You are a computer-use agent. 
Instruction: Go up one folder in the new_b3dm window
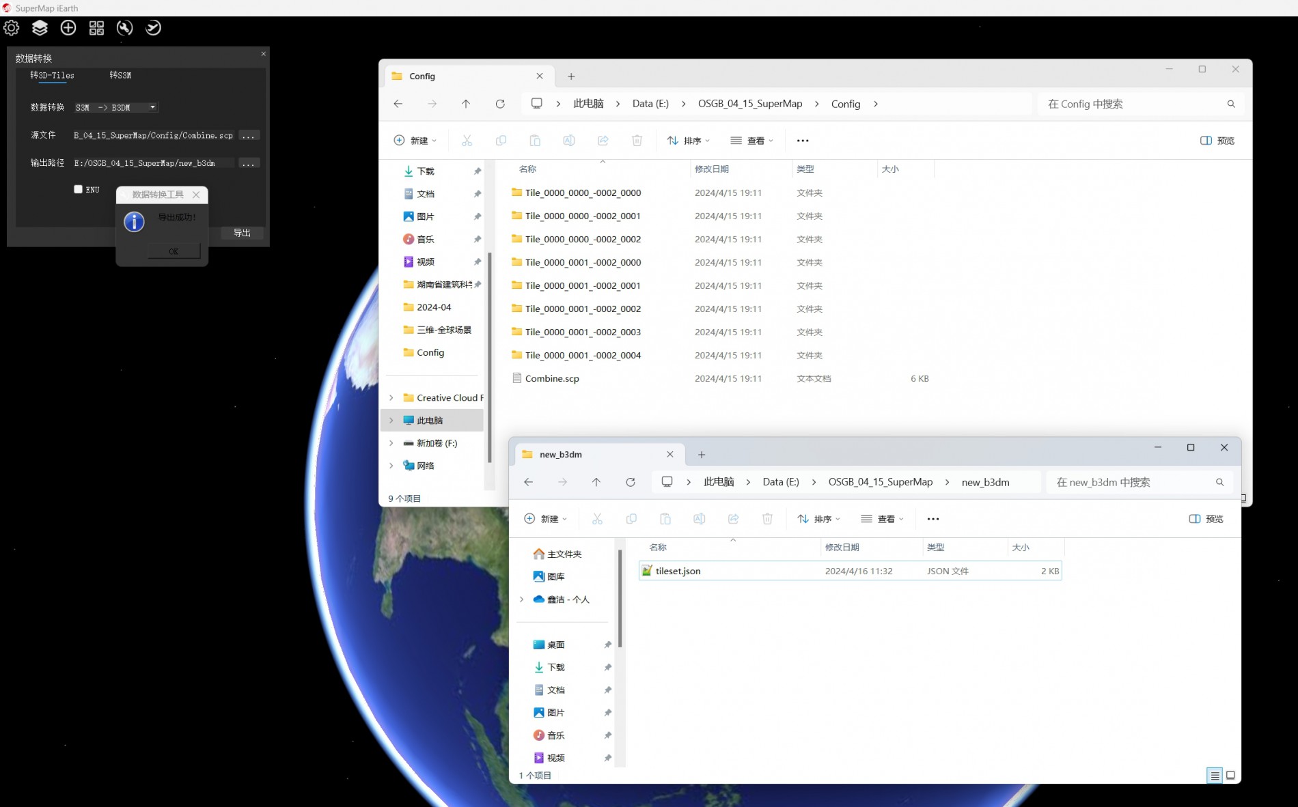596,482
